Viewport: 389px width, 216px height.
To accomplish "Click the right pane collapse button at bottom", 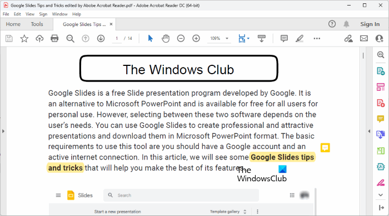I will [x=381, y=208].
